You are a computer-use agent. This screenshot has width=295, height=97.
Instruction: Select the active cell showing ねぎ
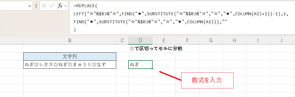point(140,64)
